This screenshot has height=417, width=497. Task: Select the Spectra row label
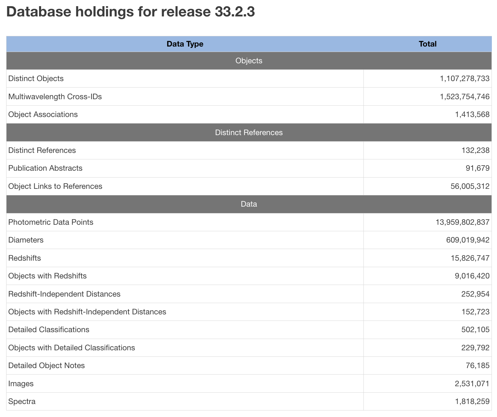pyautogui.click(x=22, y=402)
